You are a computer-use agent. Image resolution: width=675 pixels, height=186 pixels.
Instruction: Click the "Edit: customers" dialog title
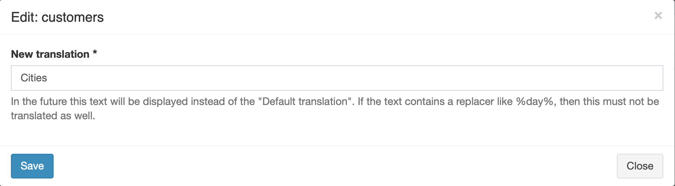pyautogui.click(x=57, y=17)
